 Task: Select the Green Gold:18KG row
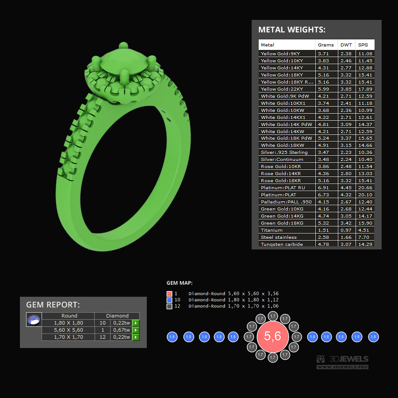317,223
